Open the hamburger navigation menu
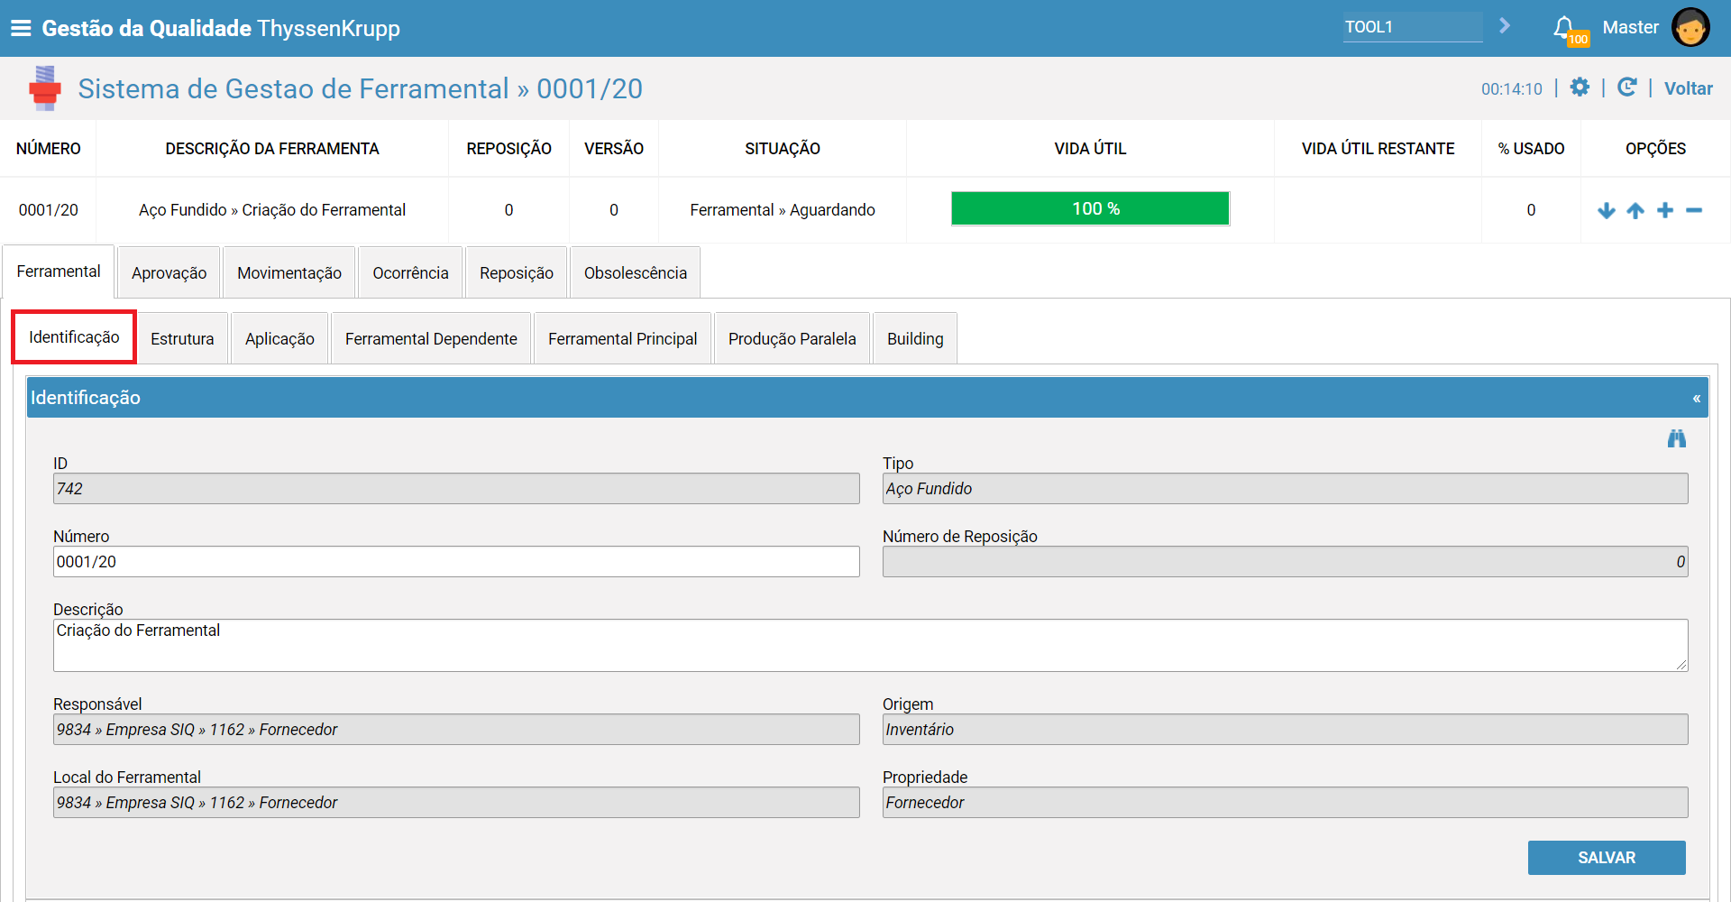Screen dimensions: 1731x902 (x=23, y=27)
